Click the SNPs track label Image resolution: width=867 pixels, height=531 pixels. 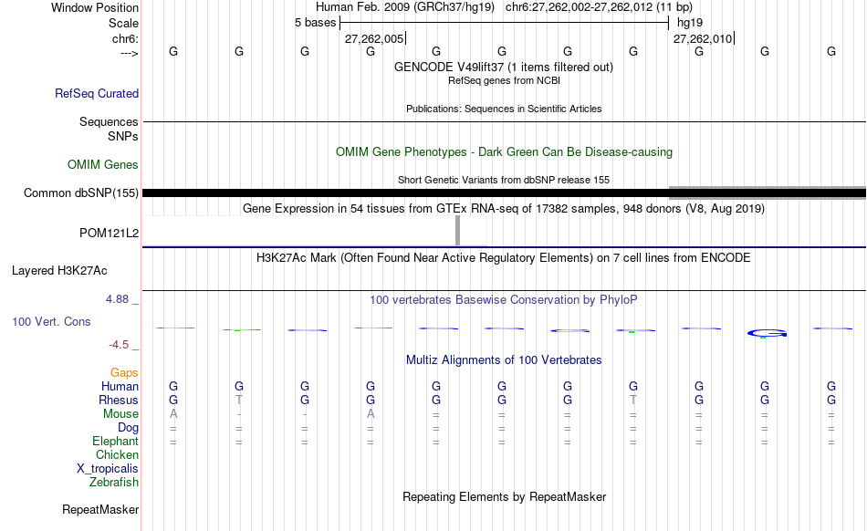(x=123, y=136)
